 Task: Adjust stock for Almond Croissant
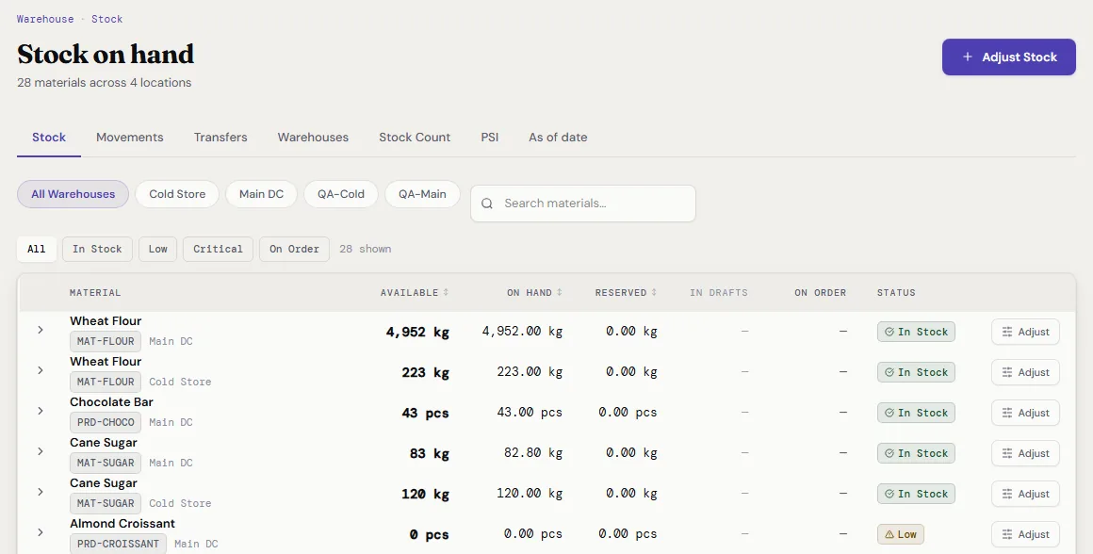point(1025,534)
